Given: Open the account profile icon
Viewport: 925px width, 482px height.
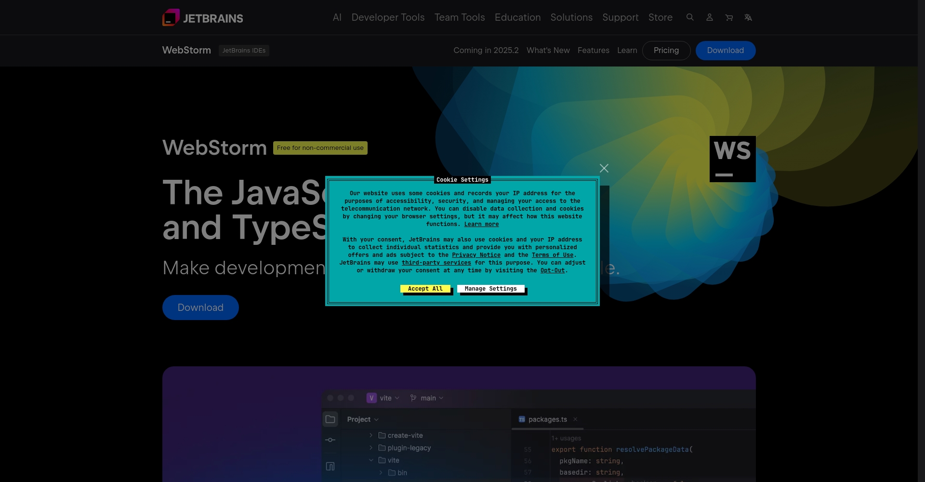Looking at the screenshot, I should [710, 17].
